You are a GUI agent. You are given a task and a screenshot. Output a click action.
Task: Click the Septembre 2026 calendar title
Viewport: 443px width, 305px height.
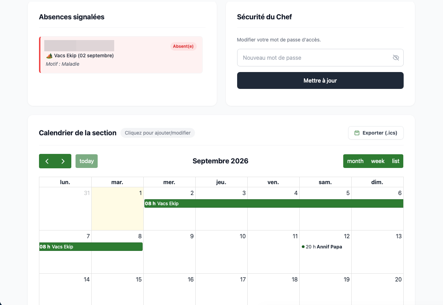(x=220, y=161)
